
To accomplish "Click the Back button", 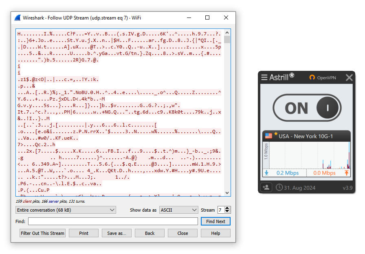I will pos(150,233).
